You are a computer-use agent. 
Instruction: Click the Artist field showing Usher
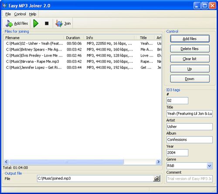pyautogui.click(x=190, y=126)
